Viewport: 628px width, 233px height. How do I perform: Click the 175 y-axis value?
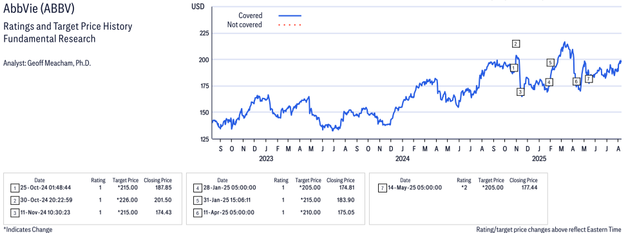click(x=205, y=86)
